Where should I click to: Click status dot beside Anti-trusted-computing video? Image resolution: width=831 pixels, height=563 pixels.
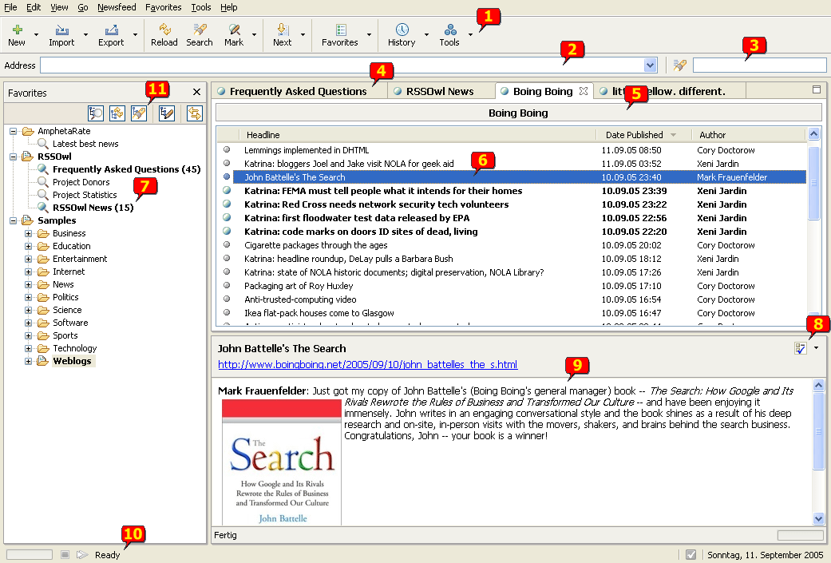227,299
